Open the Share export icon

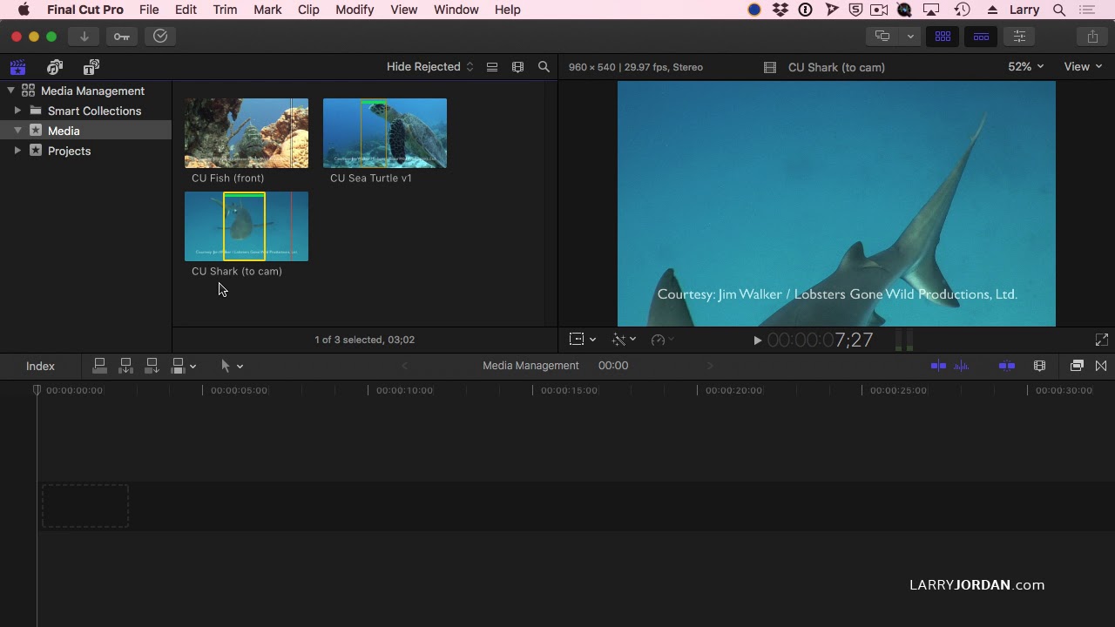click(x=1092, y=37)
